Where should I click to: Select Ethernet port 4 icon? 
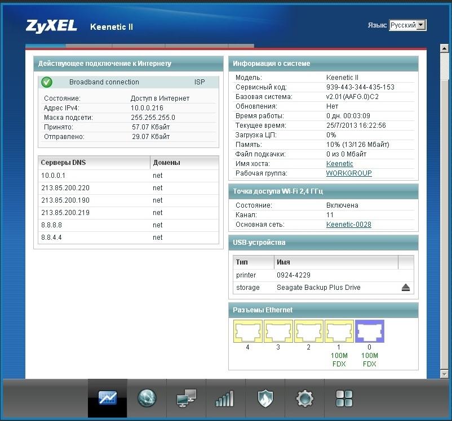click(x=248, y=332)
